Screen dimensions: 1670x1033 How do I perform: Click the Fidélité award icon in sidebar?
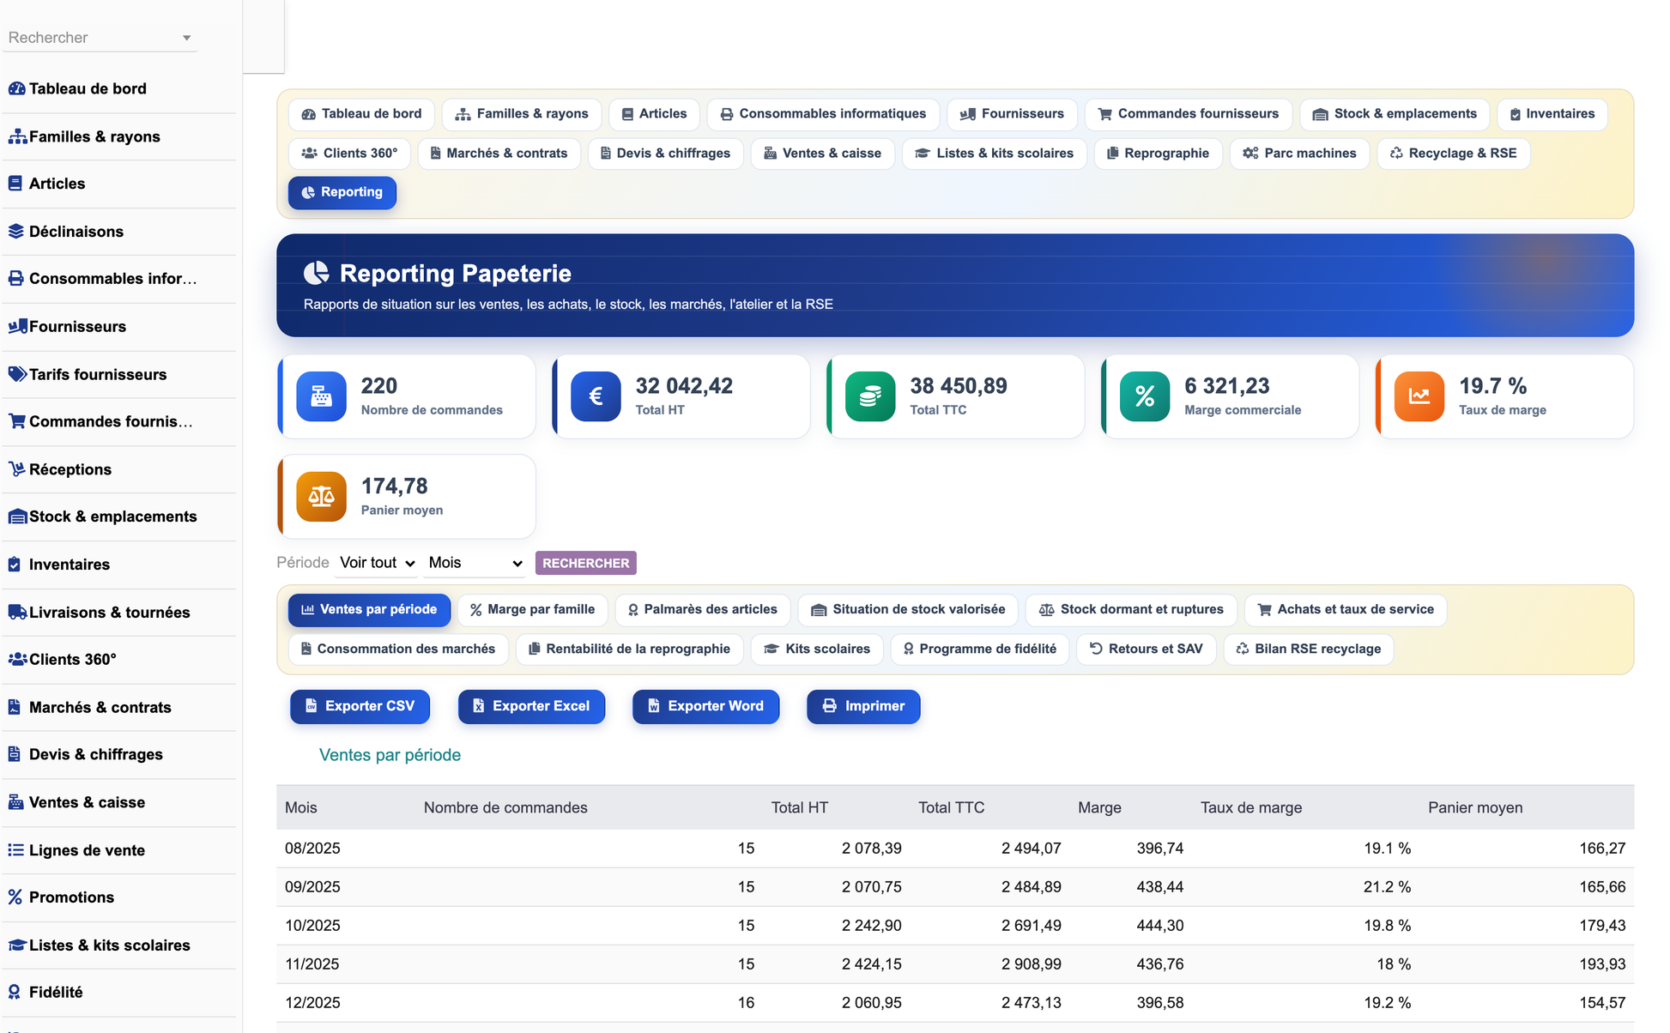15,992
